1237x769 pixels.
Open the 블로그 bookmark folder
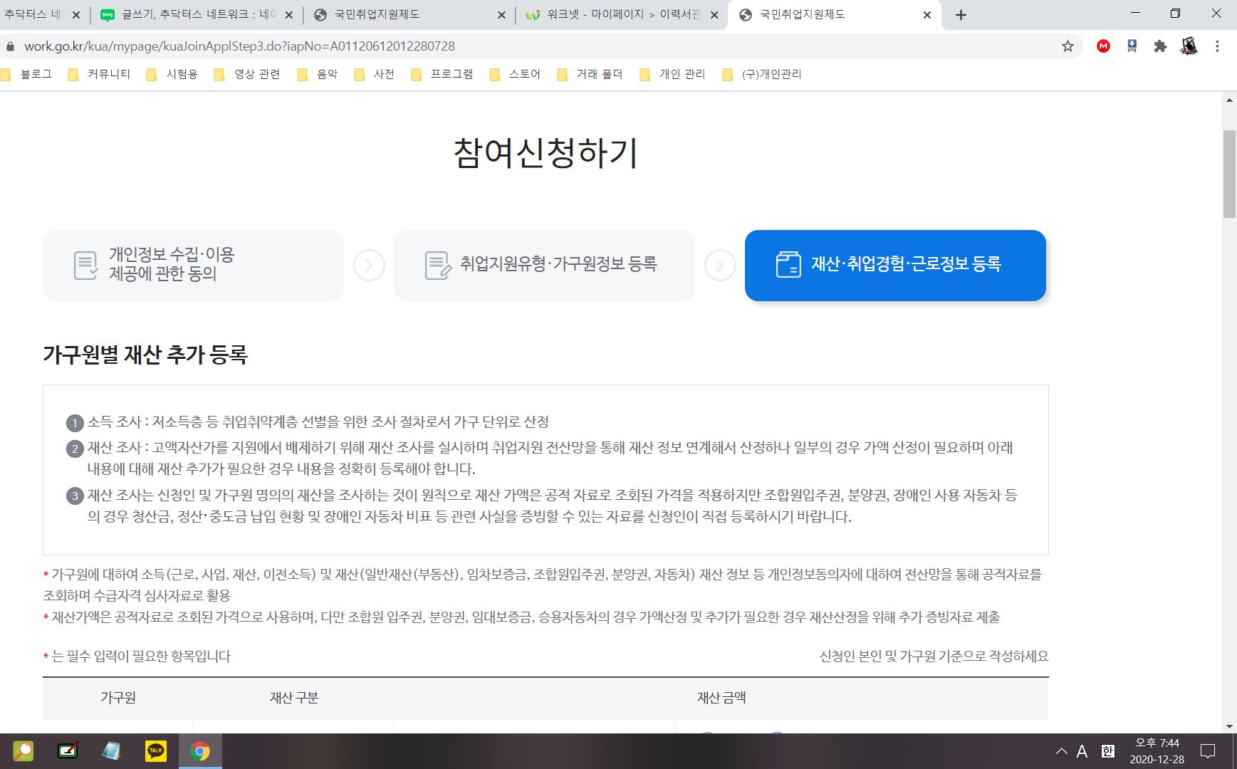click(x=27, y=74)
